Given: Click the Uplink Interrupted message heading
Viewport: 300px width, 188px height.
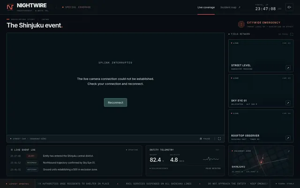Looking at the screenshot, I should click(115, 63).
